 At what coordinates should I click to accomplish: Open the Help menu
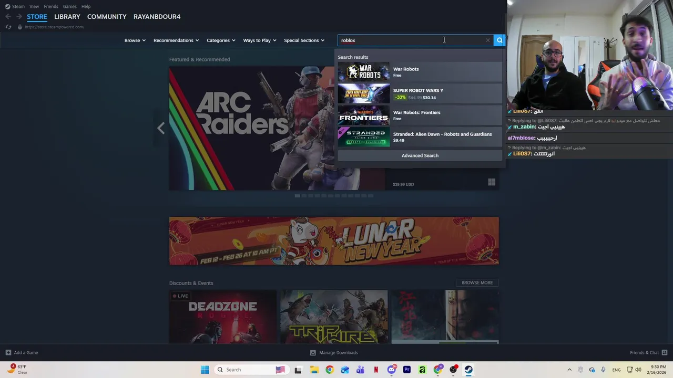(x=86, y=6)
